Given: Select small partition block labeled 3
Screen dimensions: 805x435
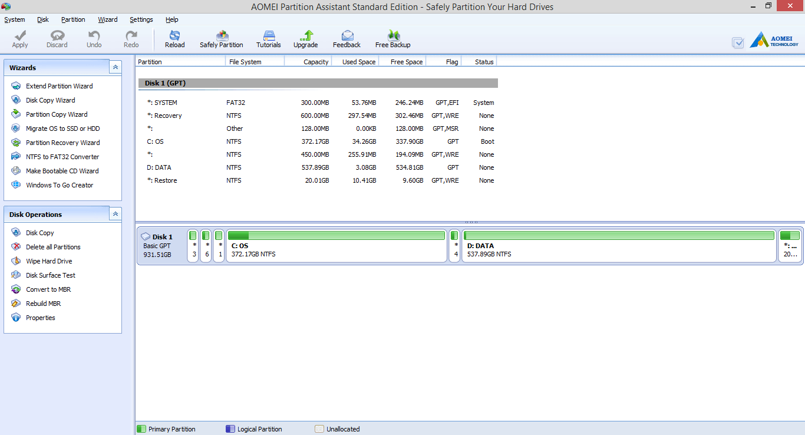Looking at the screenshot, I should [x=193, y=245].
